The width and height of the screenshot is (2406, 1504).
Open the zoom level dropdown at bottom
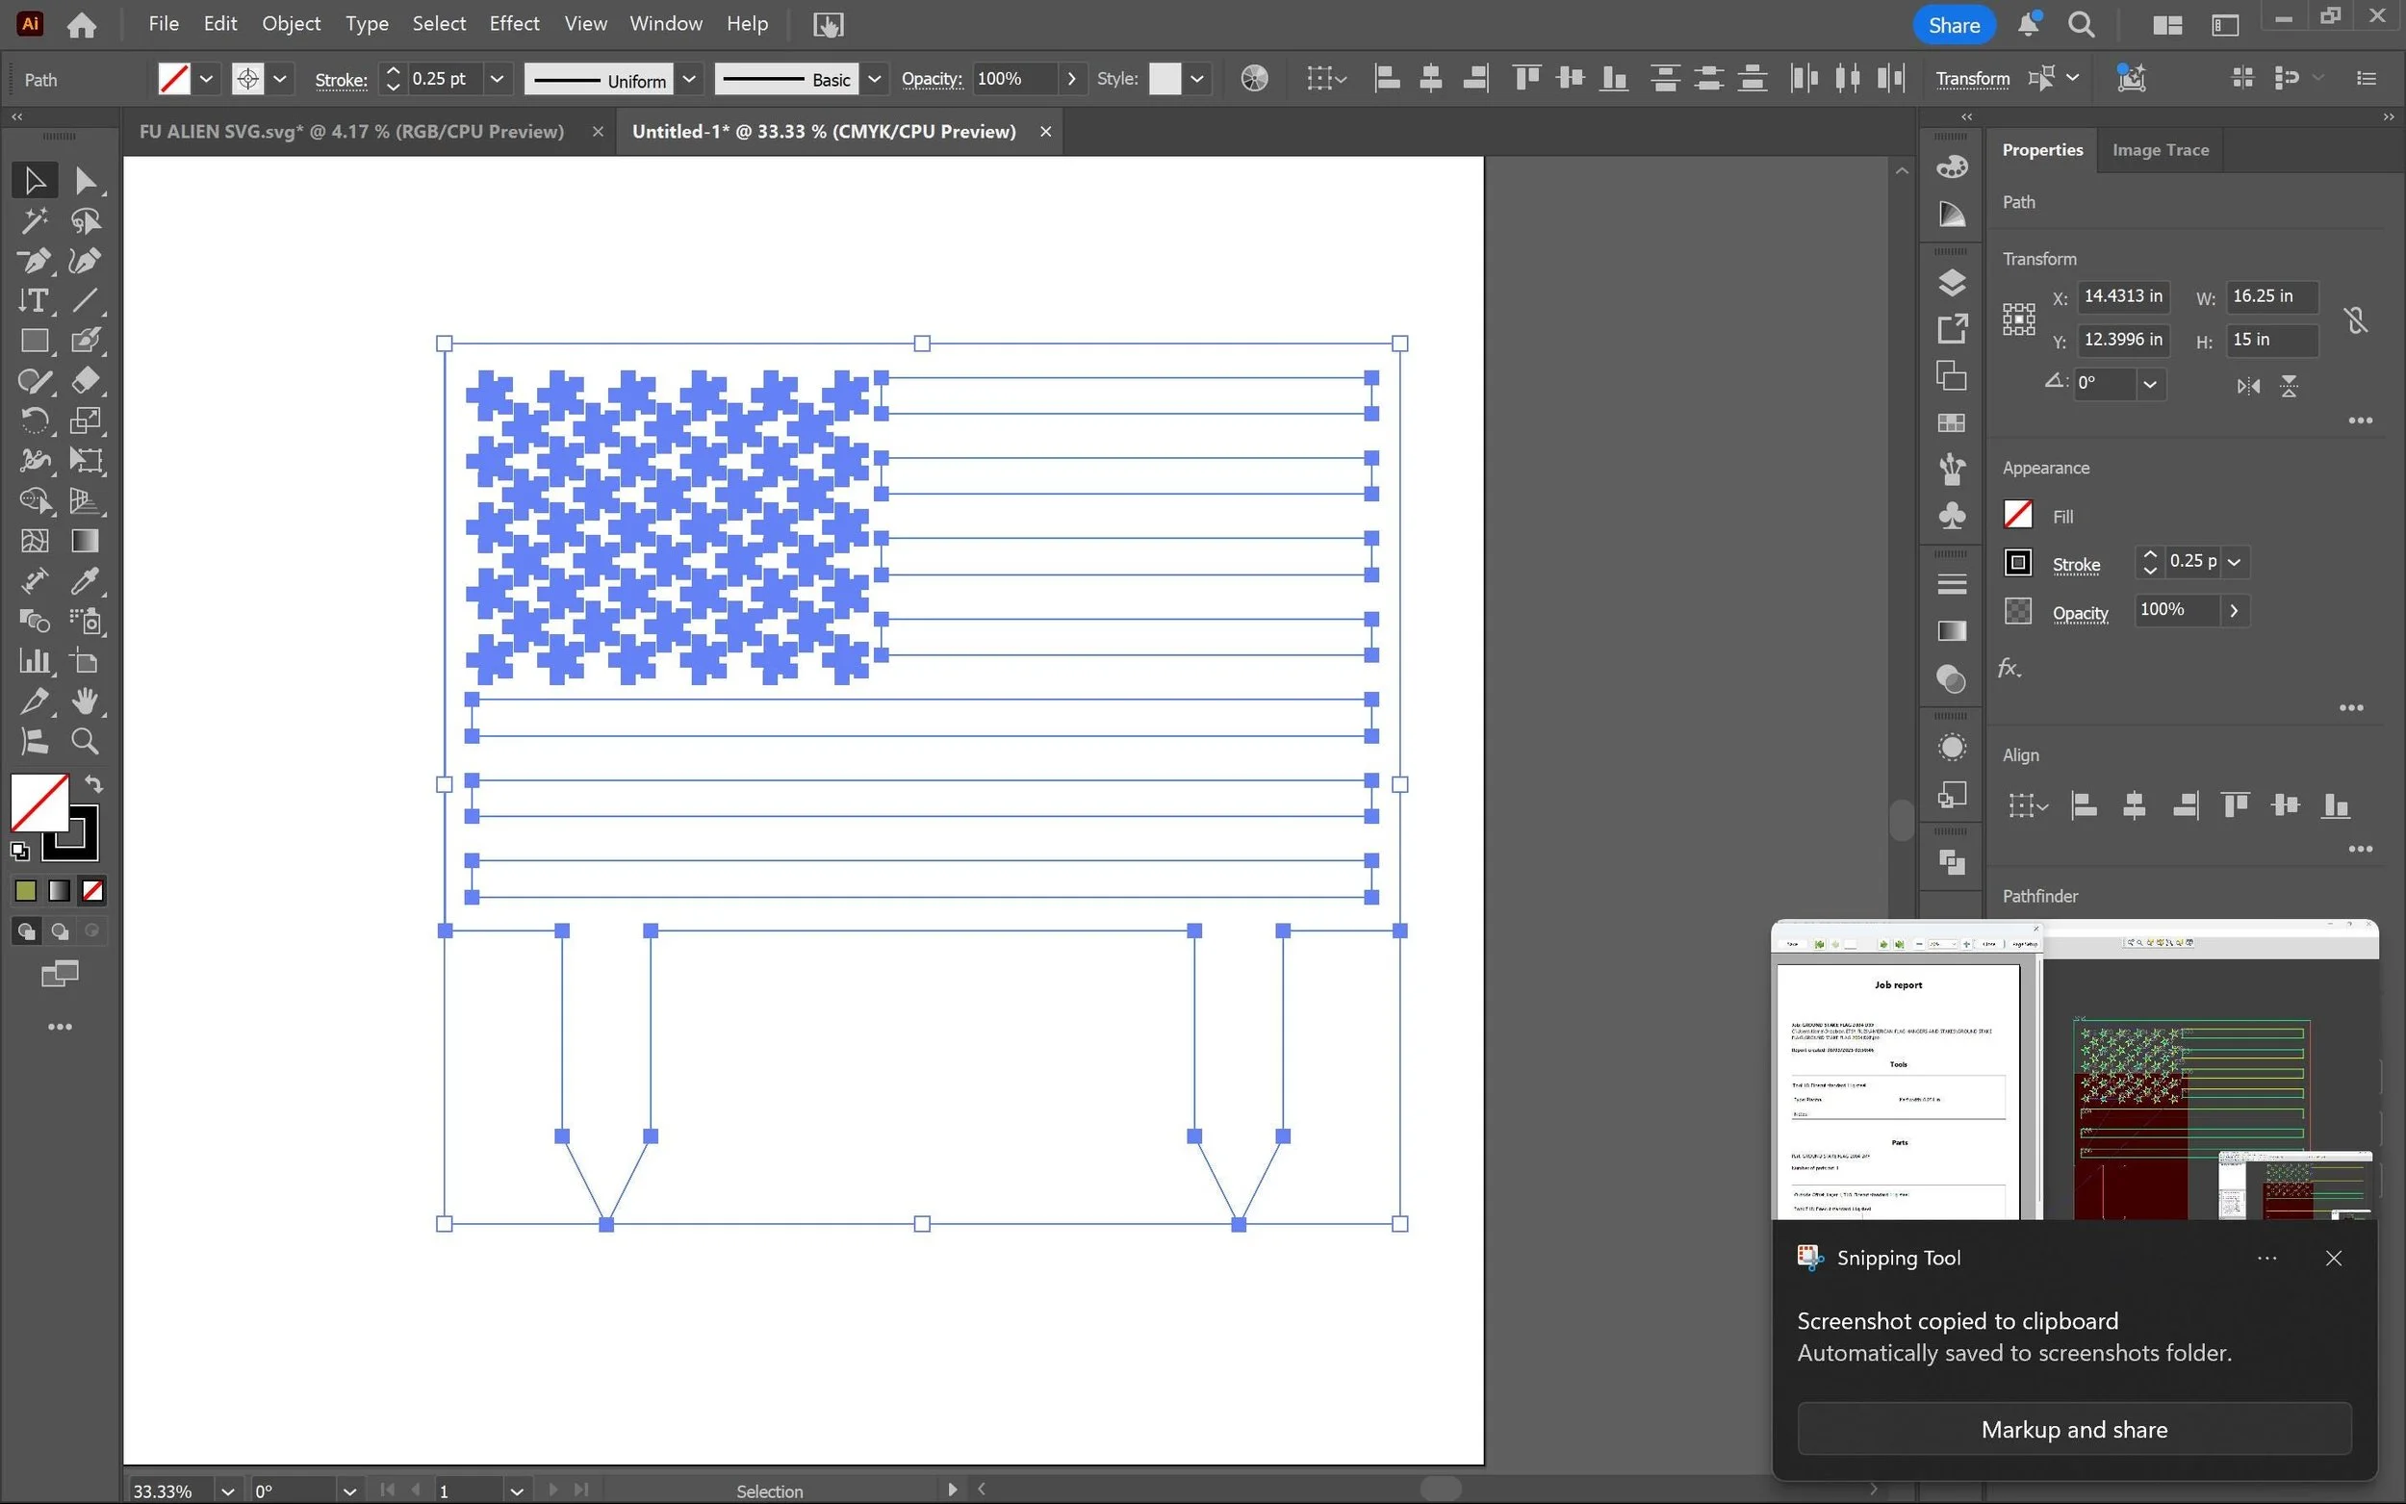tap(228, 1491)
